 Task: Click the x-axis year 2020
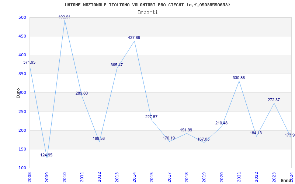[222, 177]
